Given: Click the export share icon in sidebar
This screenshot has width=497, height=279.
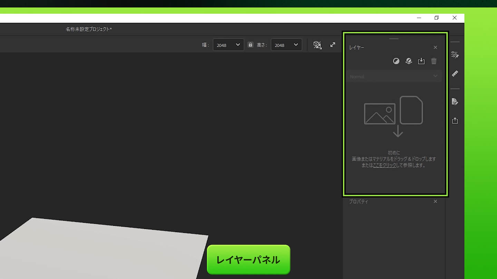Looking at the screenshot, I should [455, 121].
